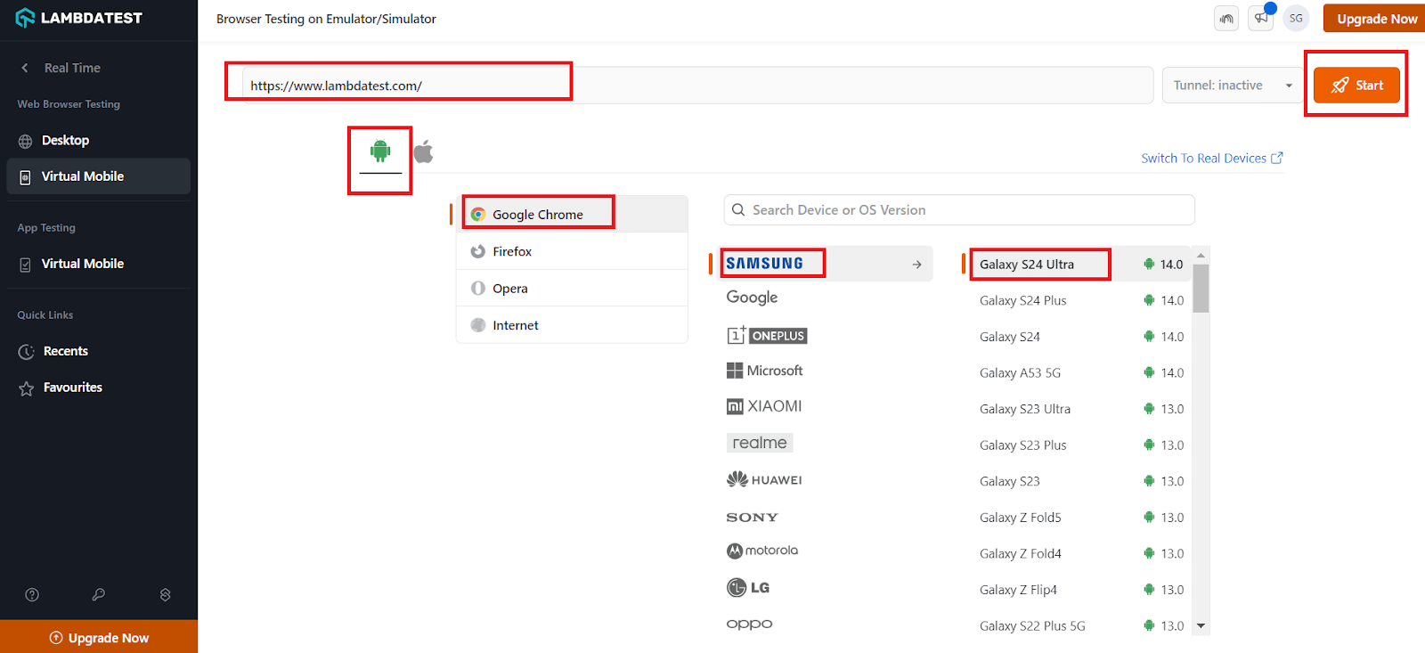Choose the realme brand
This screenshot has width=1425, height=653.
[x=760, y=443]
